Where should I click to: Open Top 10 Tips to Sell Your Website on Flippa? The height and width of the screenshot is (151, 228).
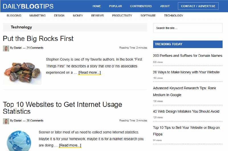pyautogui.click(x=186, y=131)
